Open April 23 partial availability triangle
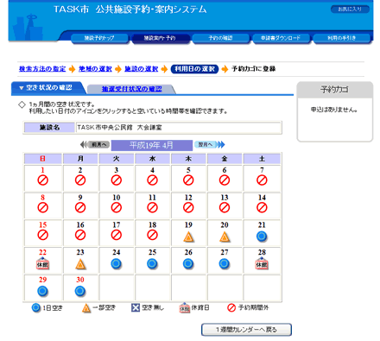380x341 pixels. (80, 264)
